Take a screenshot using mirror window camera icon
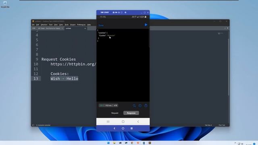This screenshot has width=258, height=145. click(114, 12)
